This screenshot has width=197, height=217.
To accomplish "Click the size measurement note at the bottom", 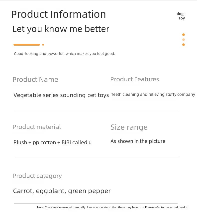I will [113, 207].
